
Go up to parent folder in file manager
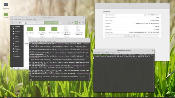click(x=19, y=23)
